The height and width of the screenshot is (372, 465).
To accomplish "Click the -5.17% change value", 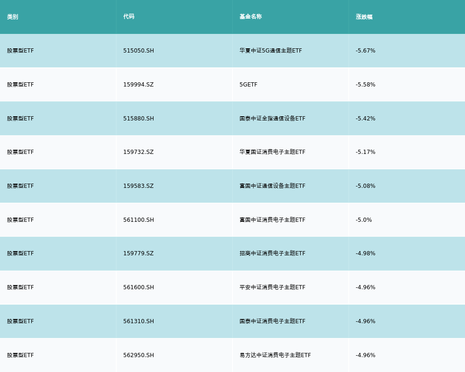I will (x=365, y=152).
